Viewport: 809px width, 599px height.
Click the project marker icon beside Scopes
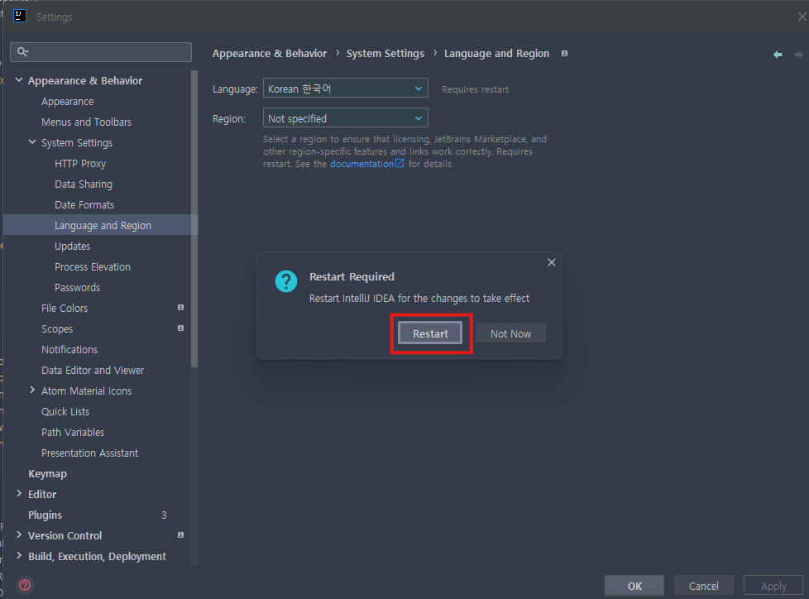point(180,328)
